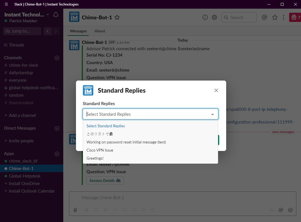
Task: Insert a blockquote in the message box
Action: pos(143,210)
